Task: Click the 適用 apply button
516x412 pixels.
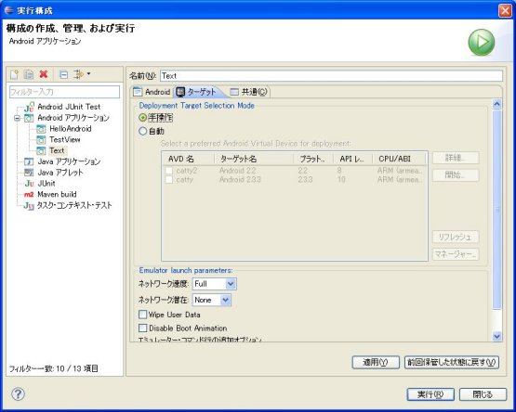Action: pos(376,363)
